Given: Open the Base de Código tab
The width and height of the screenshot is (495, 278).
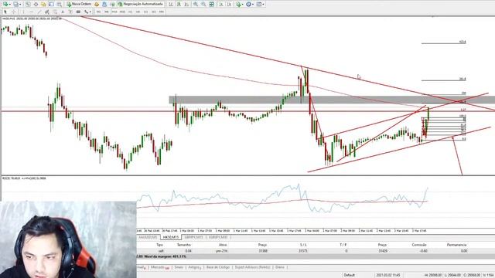Looking at the screenshot, I should [218, 267].
